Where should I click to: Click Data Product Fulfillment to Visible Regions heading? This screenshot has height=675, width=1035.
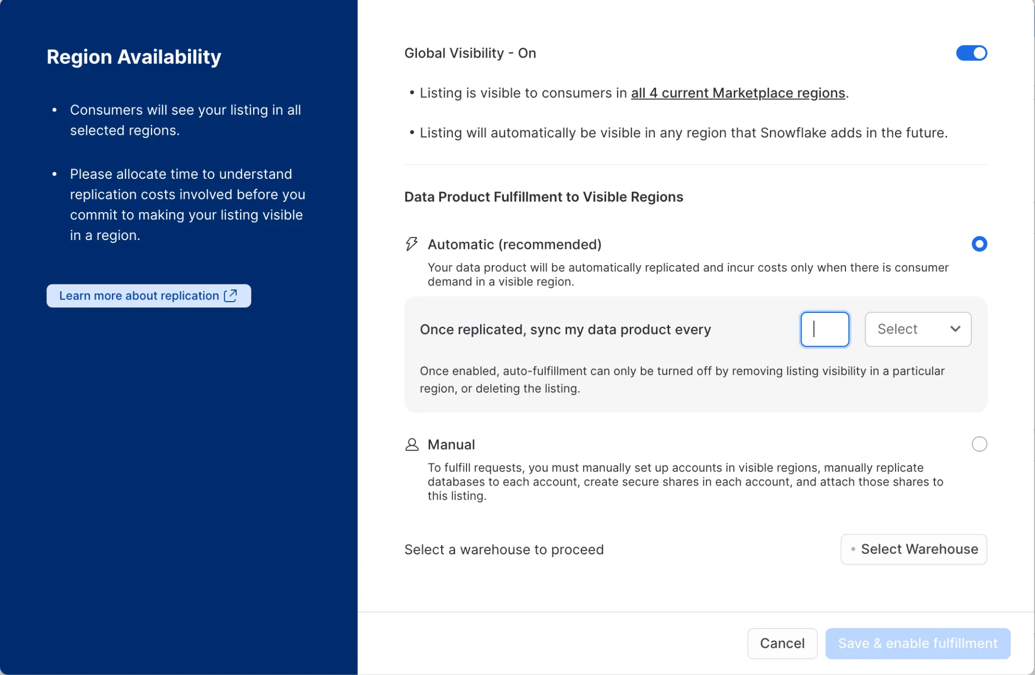tap(543, 197)
